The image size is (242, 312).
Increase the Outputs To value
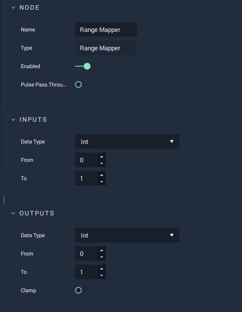(102, 269)
